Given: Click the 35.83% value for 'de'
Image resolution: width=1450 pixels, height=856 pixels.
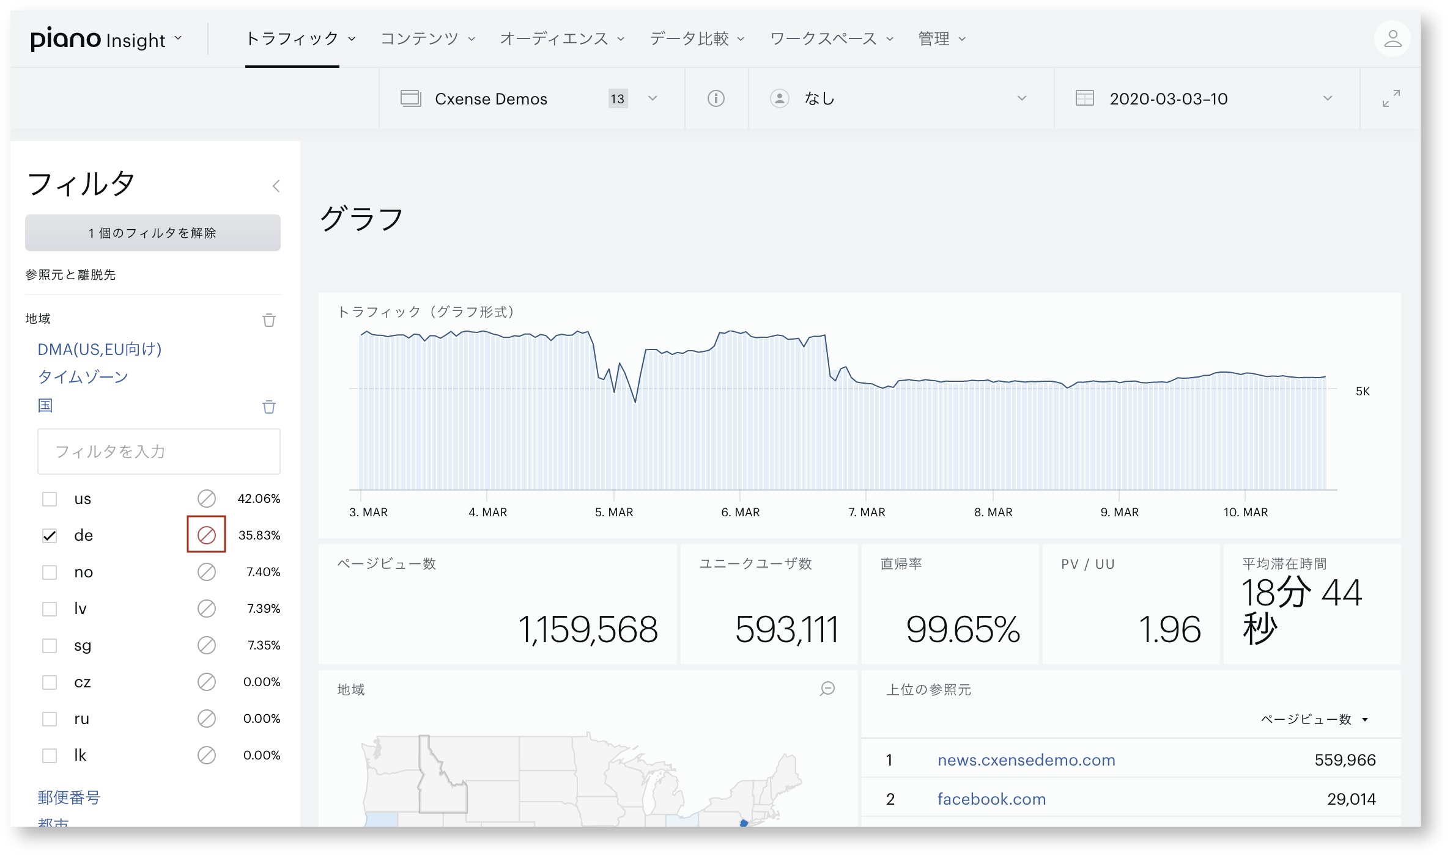Looking at the screenshot, I should [259, 535].
